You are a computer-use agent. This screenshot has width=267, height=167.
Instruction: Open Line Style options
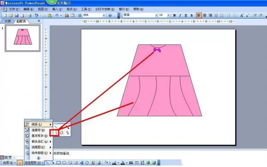(131, 163)
